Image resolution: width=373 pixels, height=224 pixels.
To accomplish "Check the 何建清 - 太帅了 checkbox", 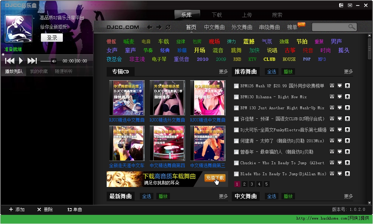I will 236,141.
